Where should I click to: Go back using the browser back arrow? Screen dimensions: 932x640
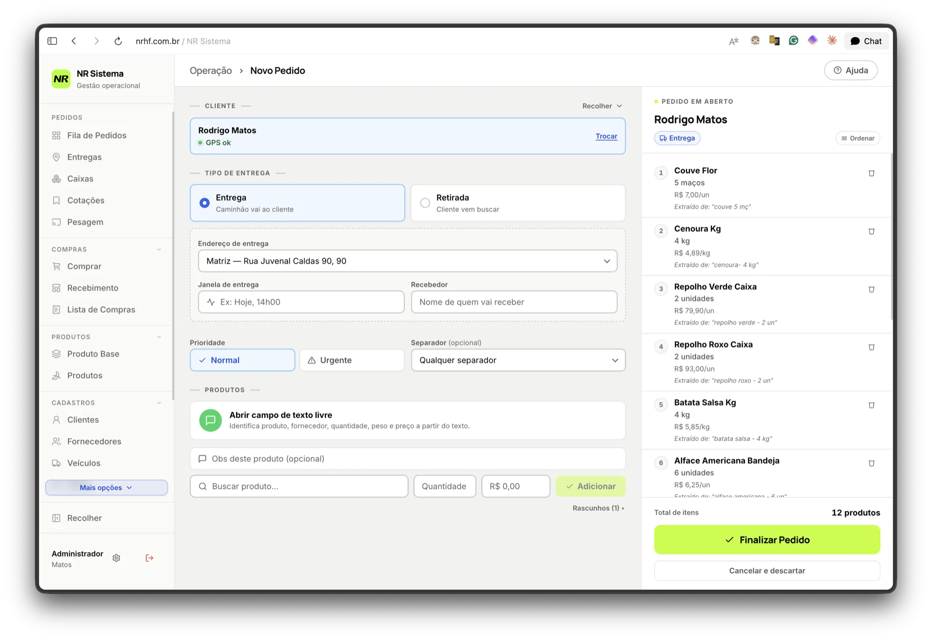[x=74, y=41]
